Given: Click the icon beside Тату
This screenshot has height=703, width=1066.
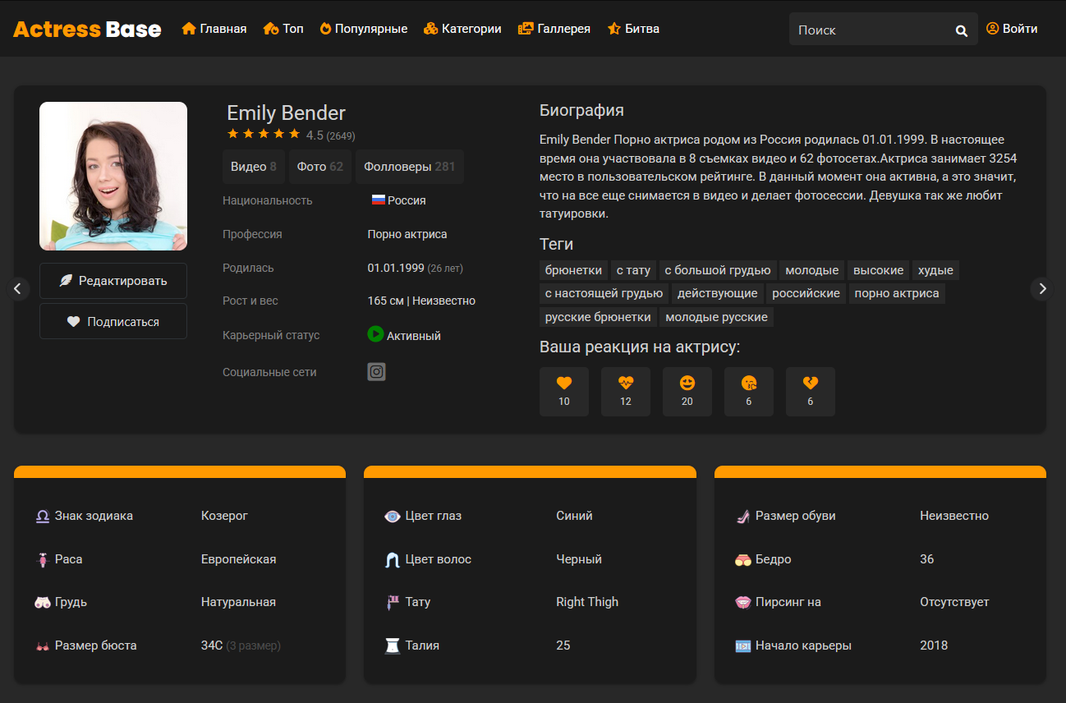Looking at the screenshot, I should point(393,602).
